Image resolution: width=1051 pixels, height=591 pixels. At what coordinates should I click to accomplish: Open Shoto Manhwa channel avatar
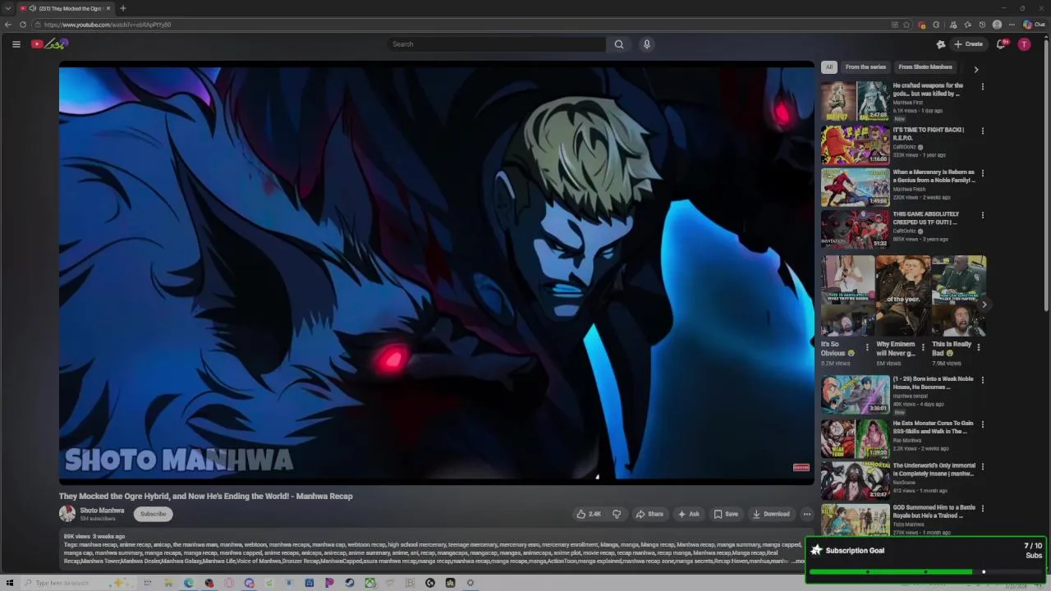(67, 514)
